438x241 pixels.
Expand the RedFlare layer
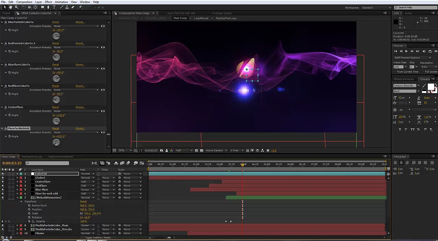18,186
